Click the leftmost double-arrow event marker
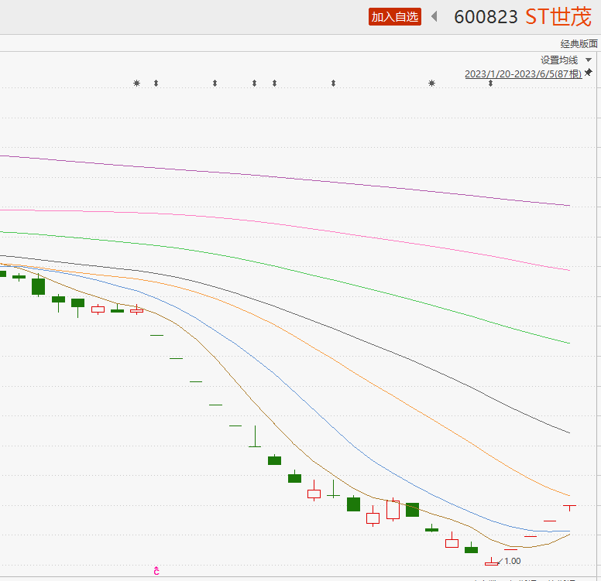601x581 pixels. click(156, 83)
